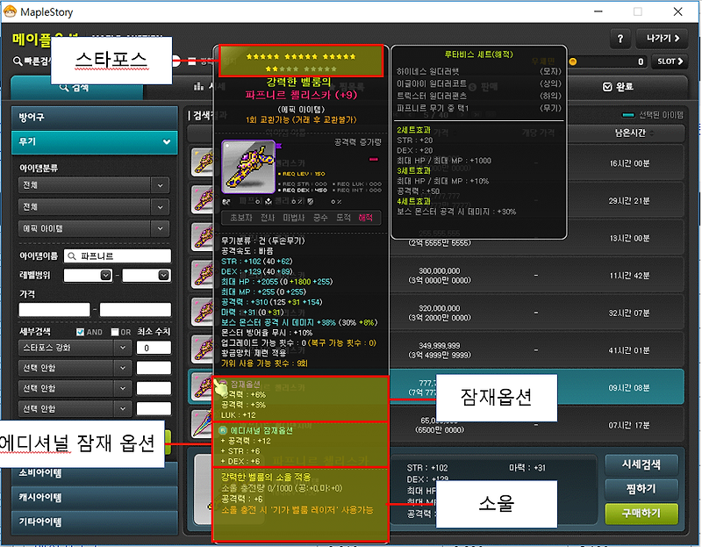
Task: Click the 13시간 00분 remaining time
Action: [x=629, y=238]
